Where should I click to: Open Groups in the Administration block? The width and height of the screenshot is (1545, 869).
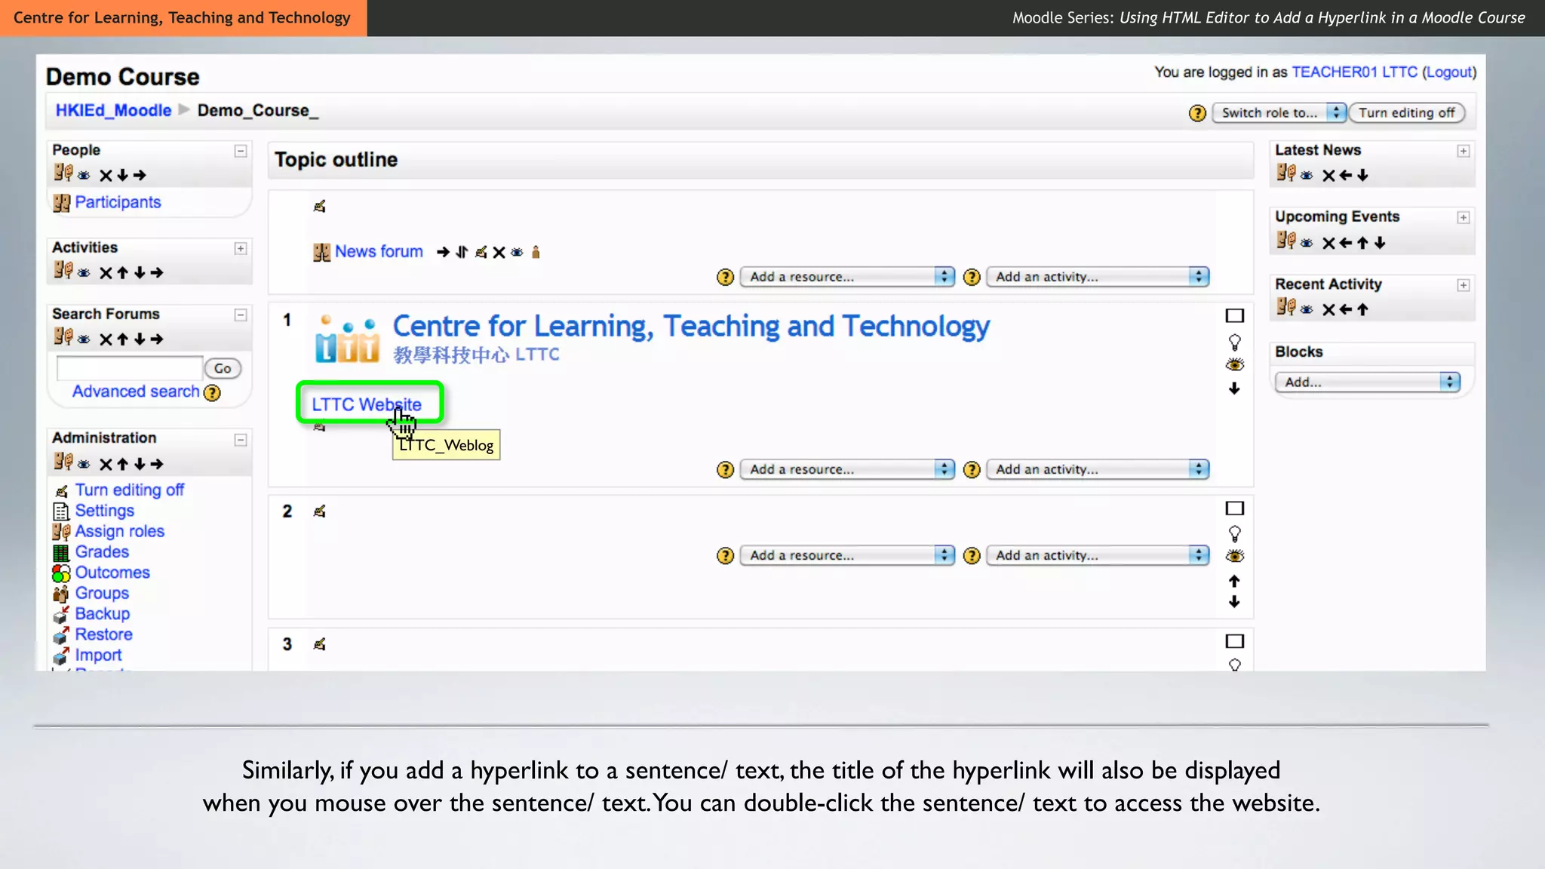pyautogui.click(x=102, y=593)
